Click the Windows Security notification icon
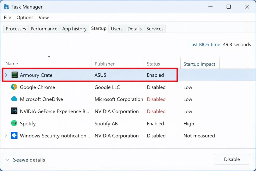The width and height of the screenshot is (256, 171). (14, 135)
